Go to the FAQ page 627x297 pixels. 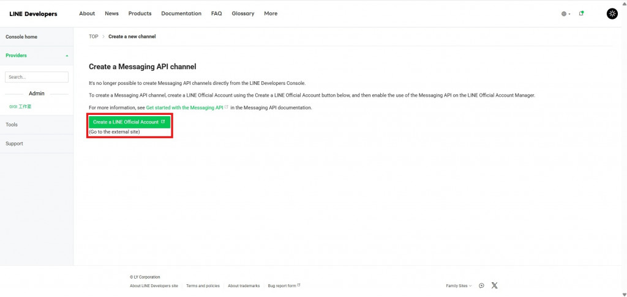(x=216, y=13)
